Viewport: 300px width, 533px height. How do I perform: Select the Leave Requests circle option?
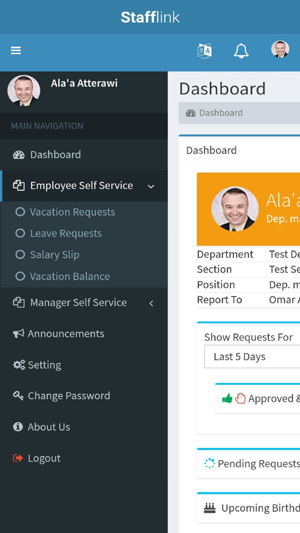coord(20,234)
